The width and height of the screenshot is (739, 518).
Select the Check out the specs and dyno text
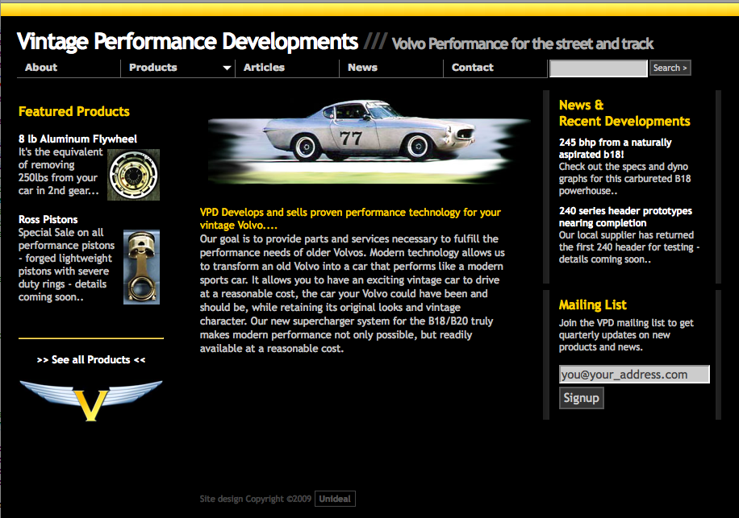pos(625,179)
